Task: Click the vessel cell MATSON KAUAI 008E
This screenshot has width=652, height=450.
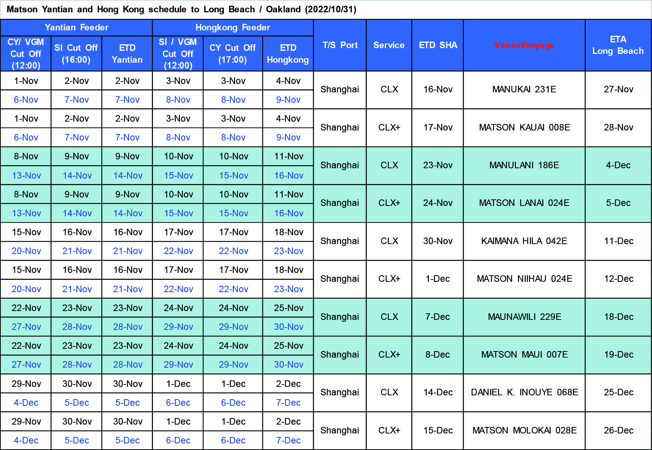Action: click(524, 127)
